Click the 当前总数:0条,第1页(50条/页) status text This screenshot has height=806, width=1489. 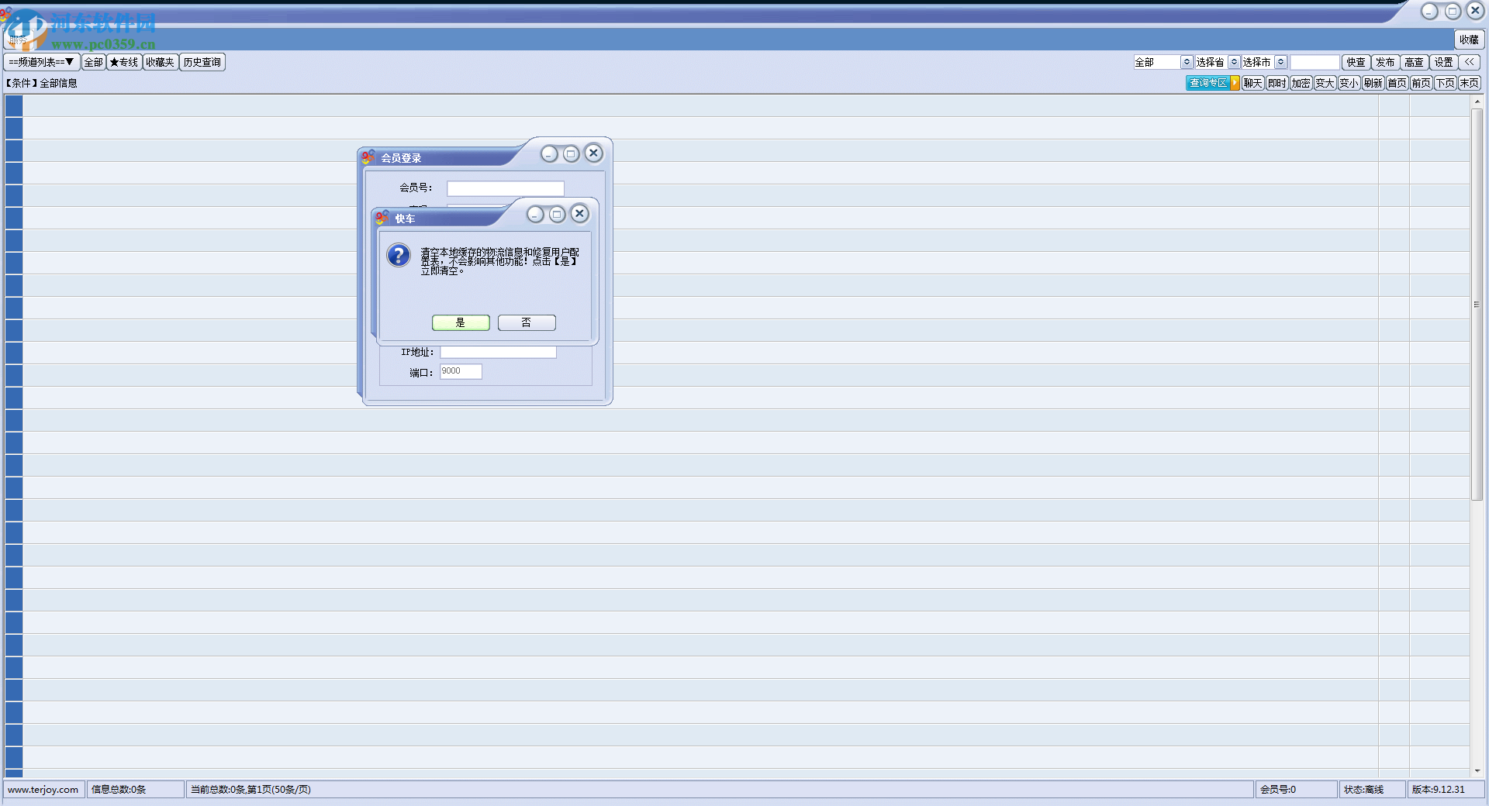tap(250, 790)
